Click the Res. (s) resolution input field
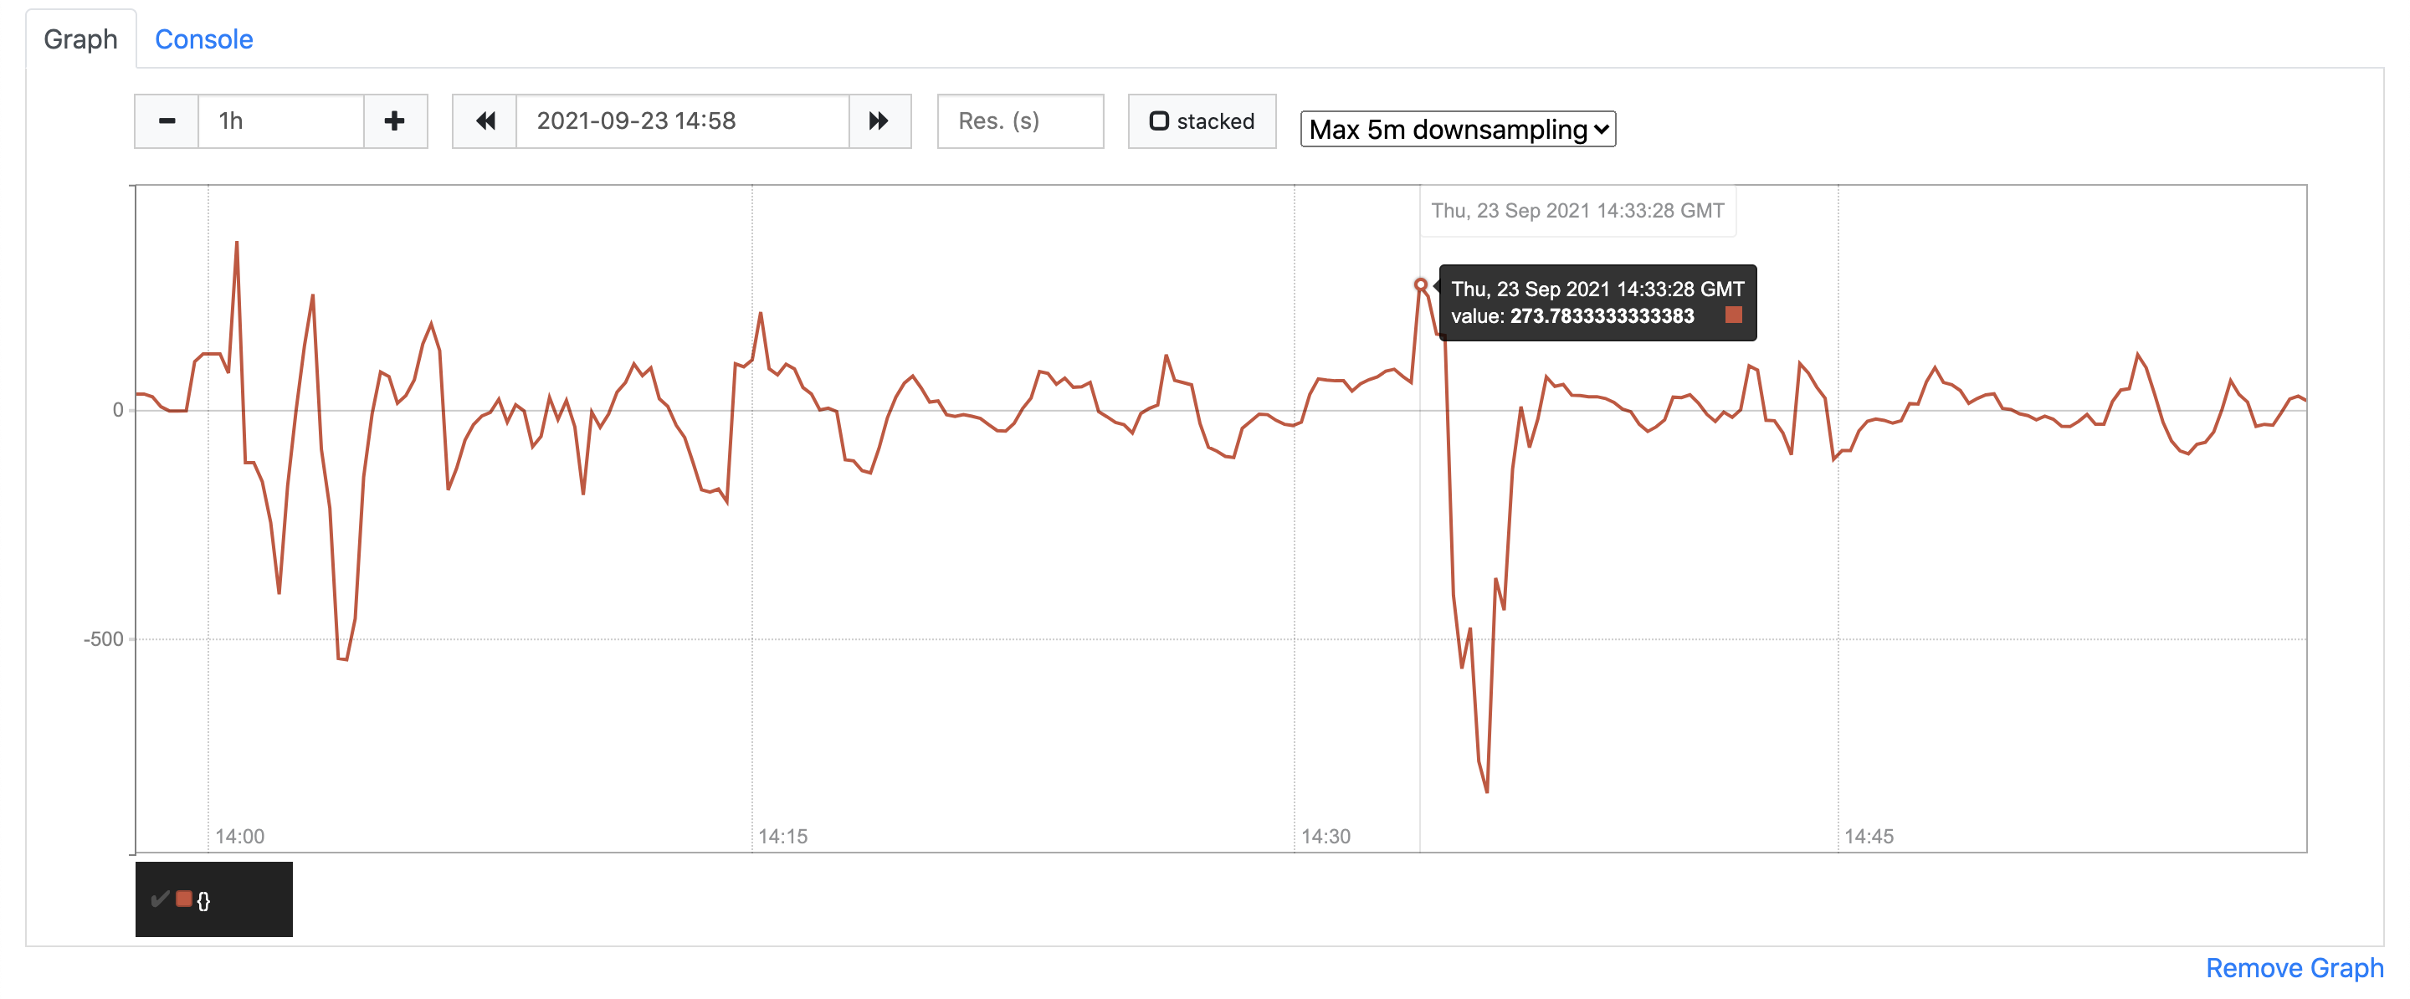Image resolution: width=2410 pixels, height=999 pixels. point(1020,120)
